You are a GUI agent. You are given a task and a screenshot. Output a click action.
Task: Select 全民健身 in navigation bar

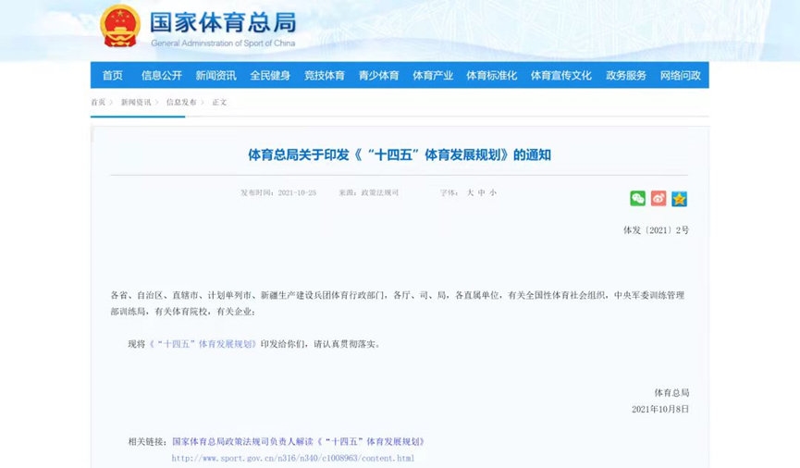pyautogui.click(x=270, y=76)
